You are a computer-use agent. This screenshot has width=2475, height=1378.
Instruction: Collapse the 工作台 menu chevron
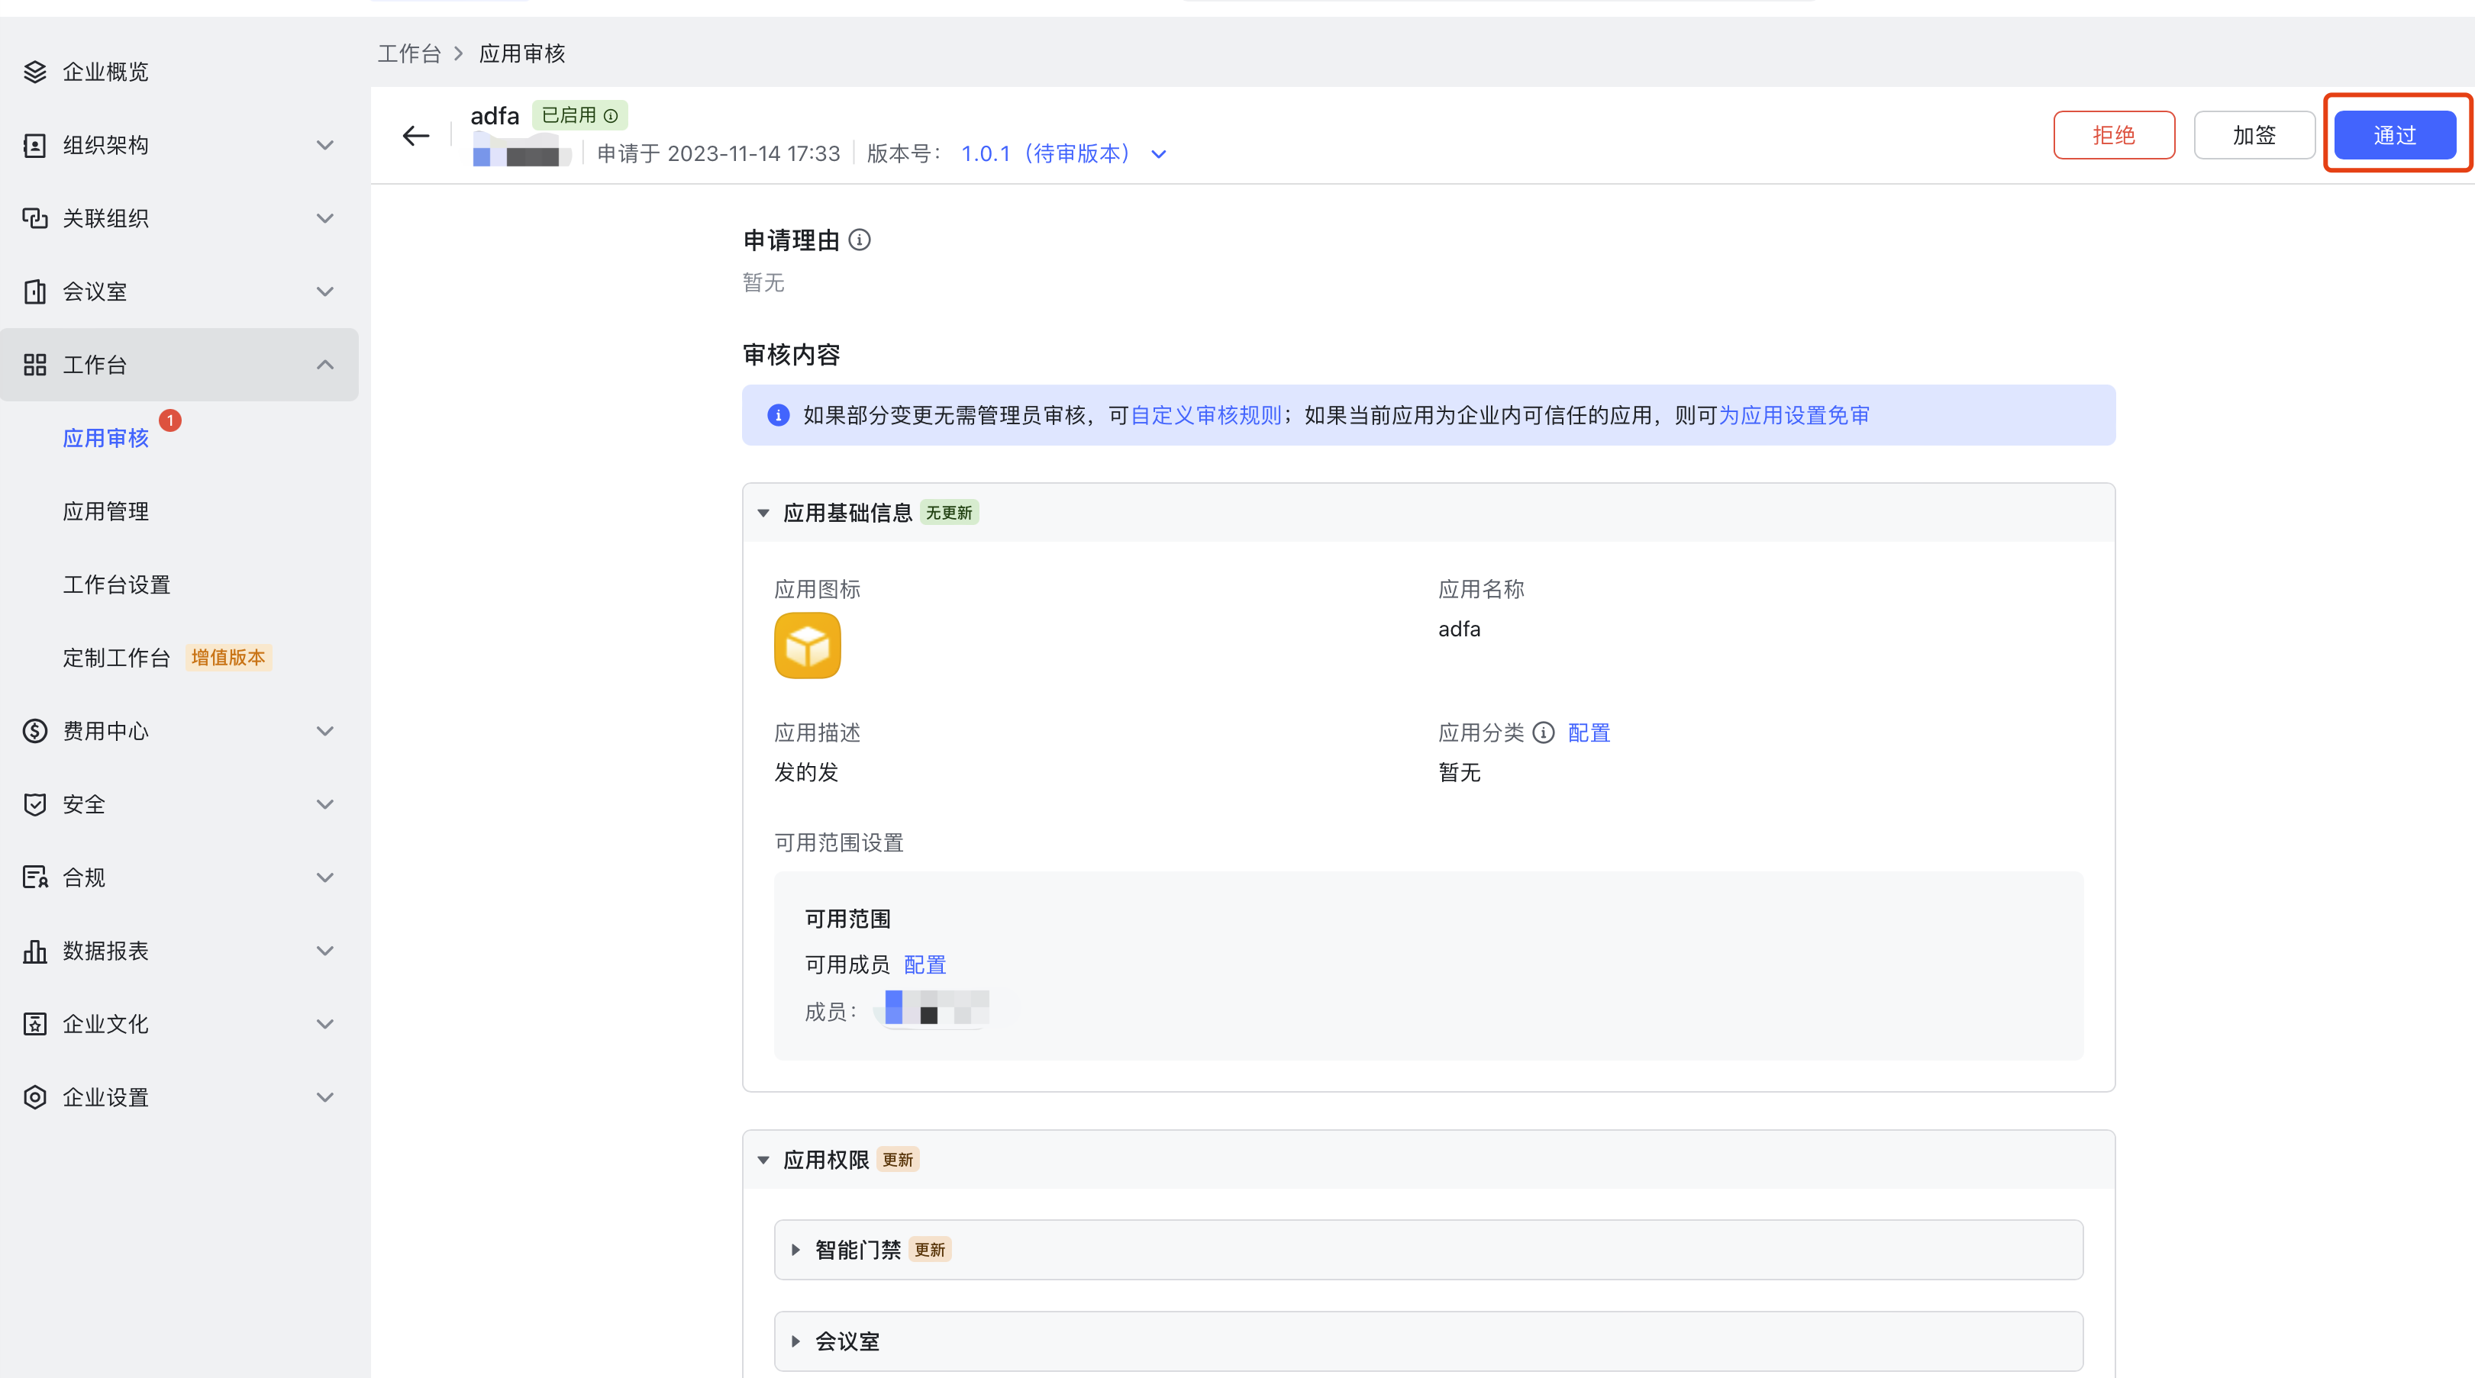[324, 365]
